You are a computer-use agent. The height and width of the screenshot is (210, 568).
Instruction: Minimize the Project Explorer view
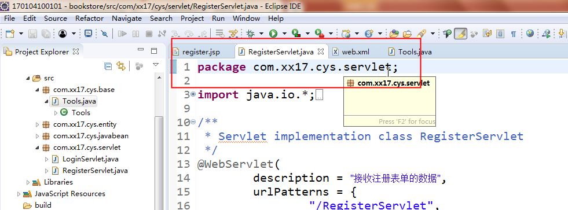[x=141, y=50]
